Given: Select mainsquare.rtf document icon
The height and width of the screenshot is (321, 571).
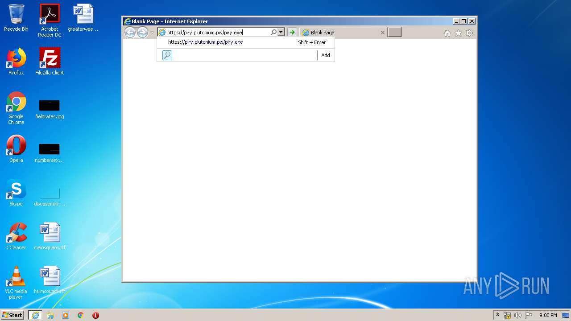Looking at the screenshot, I should [50, 236].
